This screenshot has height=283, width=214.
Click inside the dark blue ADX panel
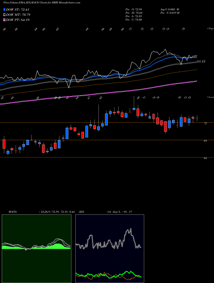110,249
